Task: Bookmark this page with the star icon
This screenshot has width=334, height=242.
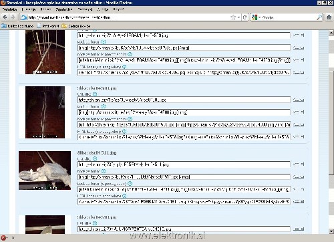Action: pyautogui.click(x=233, y=17)
